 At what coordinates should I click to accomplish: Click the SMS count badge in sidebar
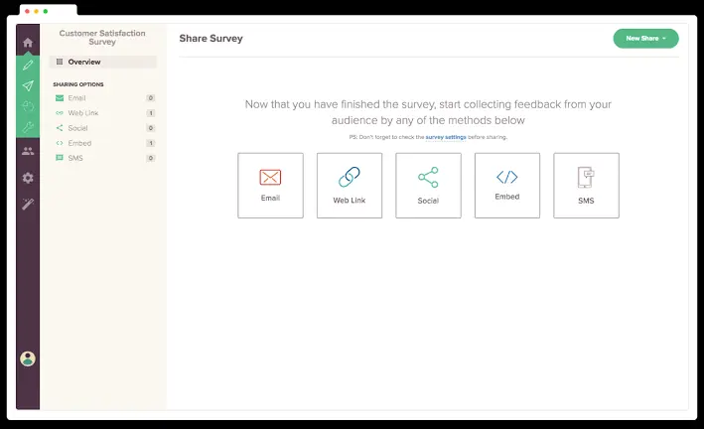point(151,158)
